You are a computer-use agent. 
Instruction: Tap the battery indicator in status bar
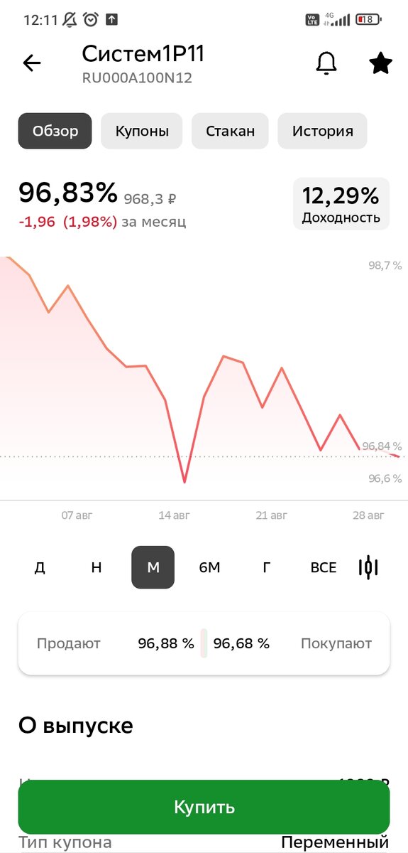[368, 20]
